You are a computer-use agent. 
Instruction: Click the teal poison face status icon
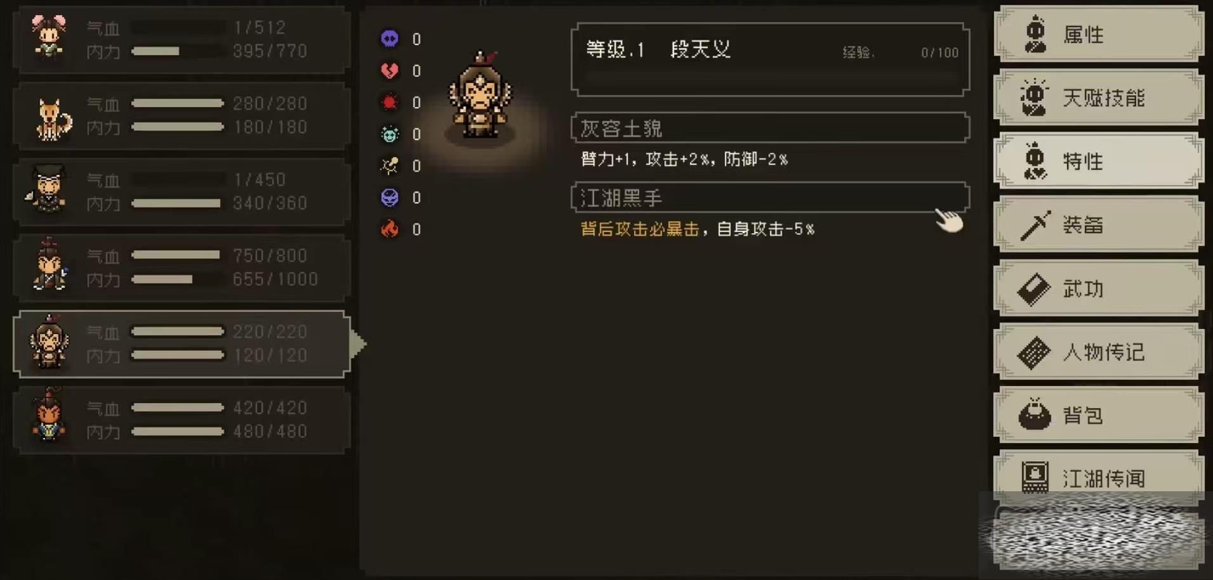click(390, 134)
